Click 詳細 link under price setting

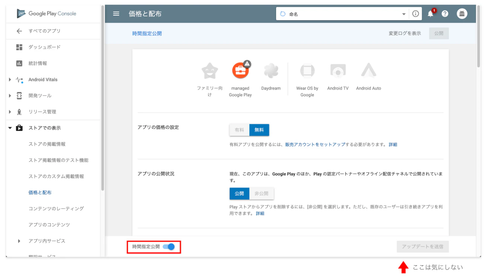click(x=393, y=144)
